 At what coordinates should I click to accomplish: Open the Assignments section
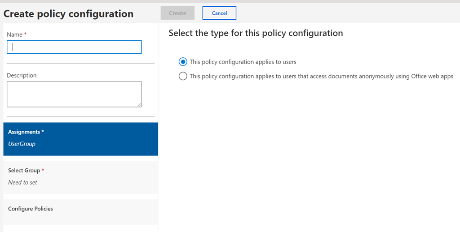click(80, 139)
